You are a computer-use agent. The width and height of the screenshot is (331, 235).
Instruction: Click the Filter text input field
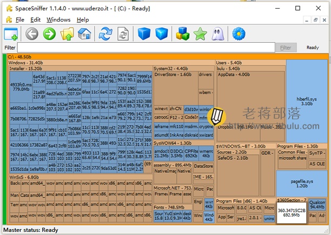146,48
